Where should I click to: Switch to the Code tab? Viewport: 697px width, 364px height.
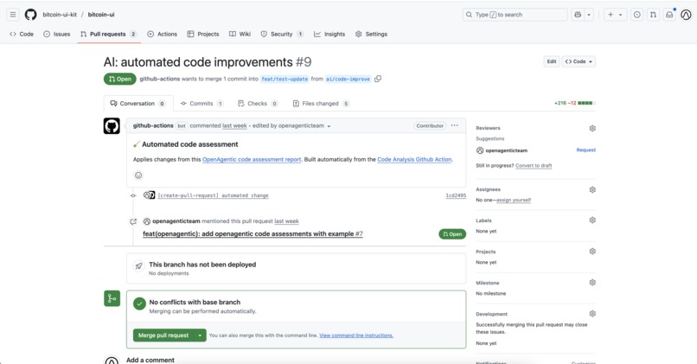point(22,35)
